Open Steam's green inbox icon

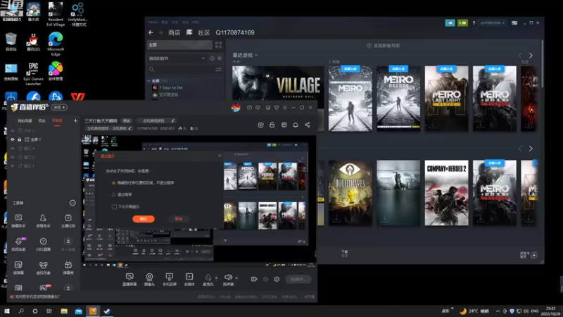pyautogui.click(x=462, y=23)
